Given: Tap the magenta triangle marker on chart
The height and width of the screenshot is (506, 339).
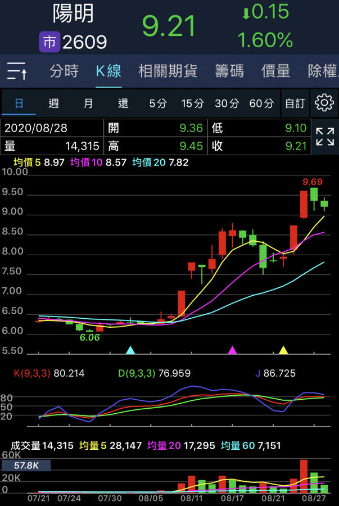Looking at the screenshot, I should [232, 350].
